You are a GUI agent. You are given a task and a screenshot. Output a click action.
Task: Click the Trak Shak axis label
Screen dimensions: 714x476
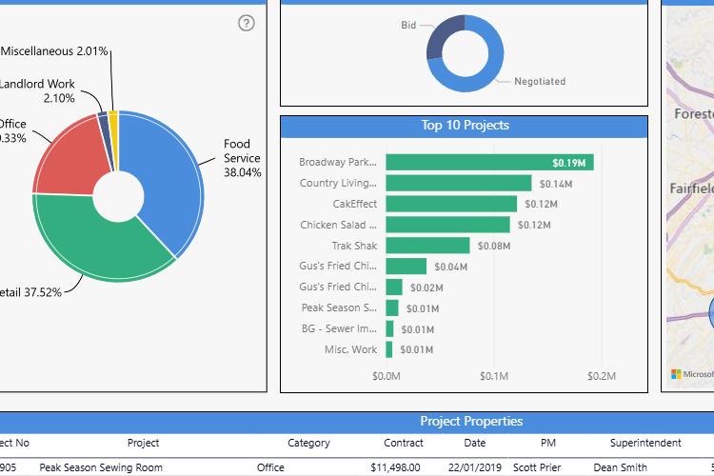pos(354,246)
